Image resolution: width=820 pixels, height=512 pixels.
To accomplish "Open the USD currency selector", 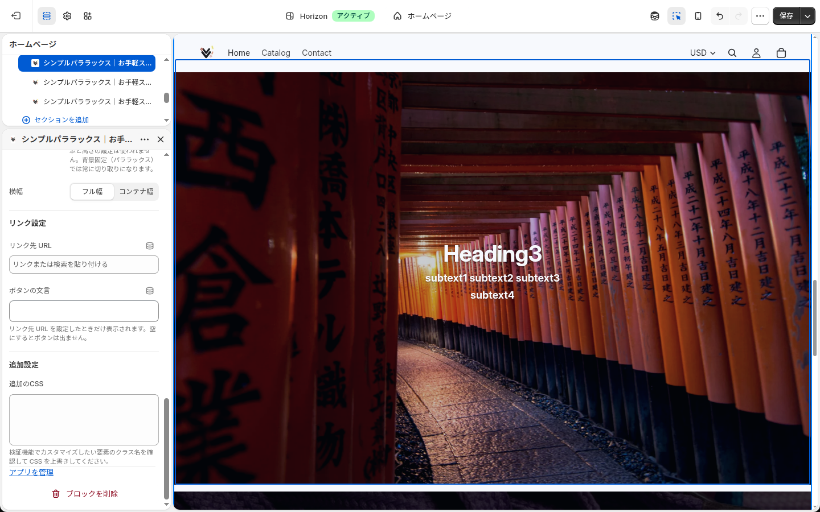I will pos(703,53).
